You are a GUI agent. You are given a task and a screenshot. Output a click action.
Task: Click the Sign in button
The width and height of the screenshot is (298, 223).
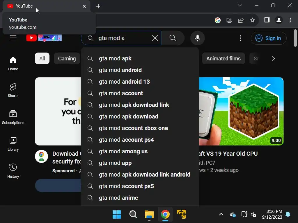[x=269, y=38]
